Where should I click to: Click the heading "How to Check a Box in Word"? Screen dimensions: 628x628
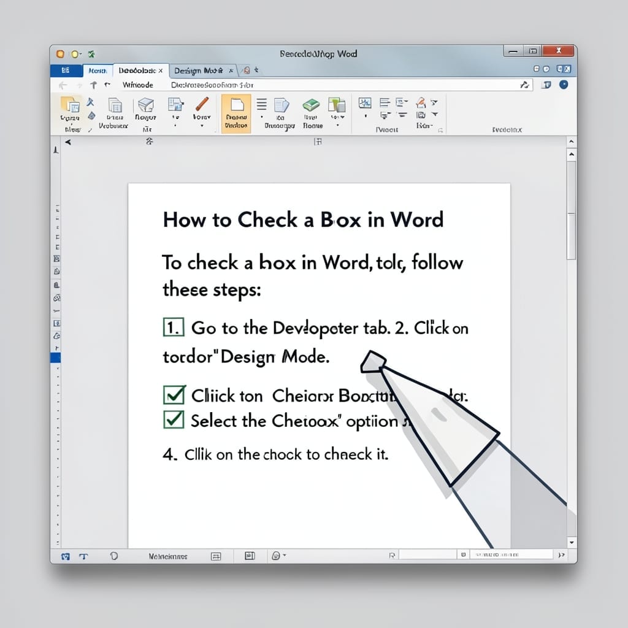click(303, 220)
